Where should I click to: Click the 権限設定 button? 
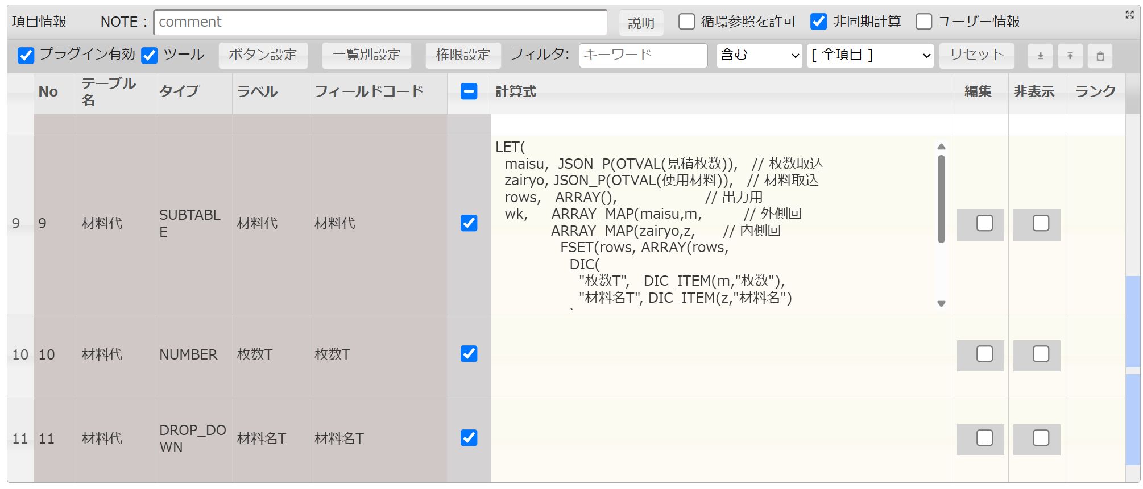[x=463, y=55]
